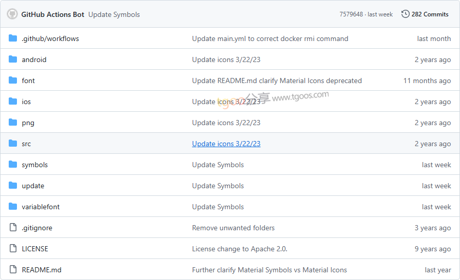Open 'Remove unwanted folders' commit message
Screen dimensions: 460x280
(233, 228)
